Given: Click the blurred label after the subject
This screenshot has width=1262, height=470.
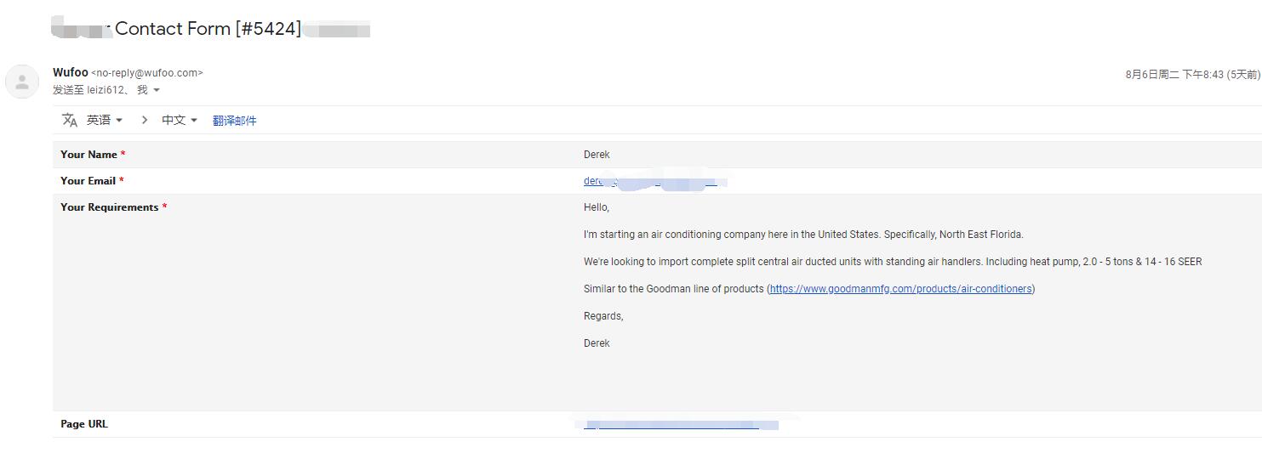Looking at the screenshot, I should (338, 31).
